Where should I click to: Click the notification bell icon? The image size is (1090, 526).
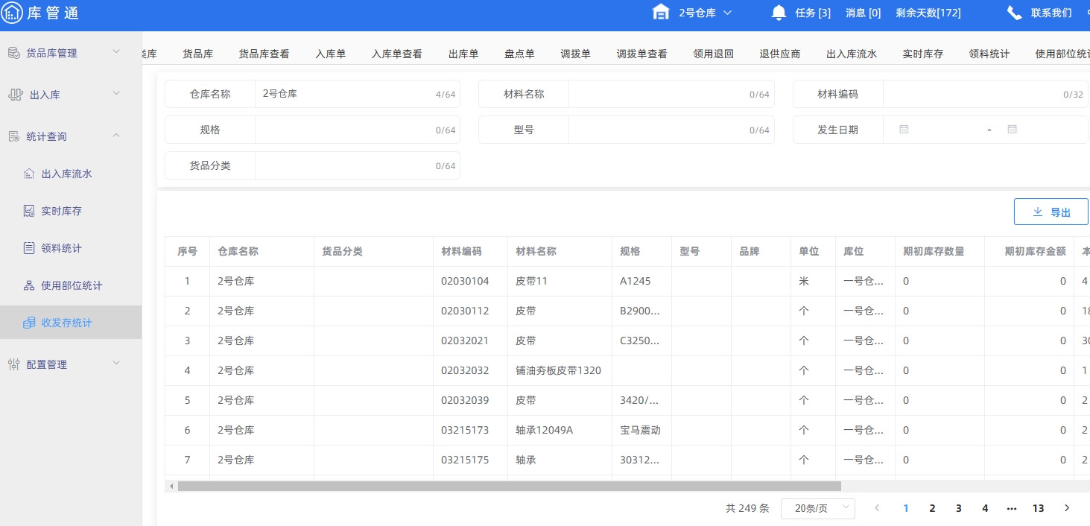pyautogui.click(x=779, y=12)
